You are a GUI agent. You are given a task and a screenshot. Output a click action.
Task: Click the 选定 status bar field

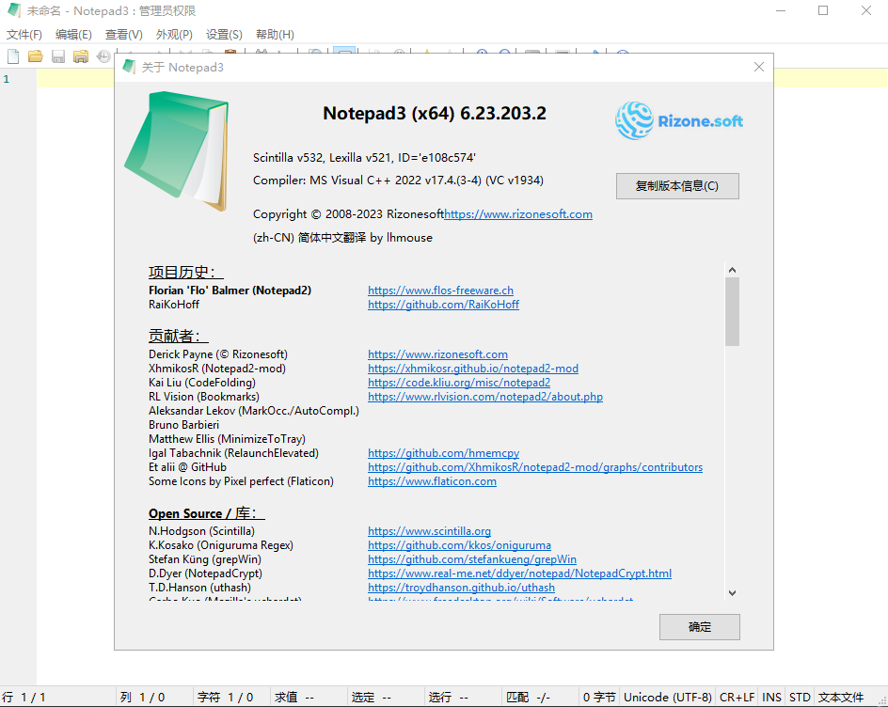(x=386, y=698)
